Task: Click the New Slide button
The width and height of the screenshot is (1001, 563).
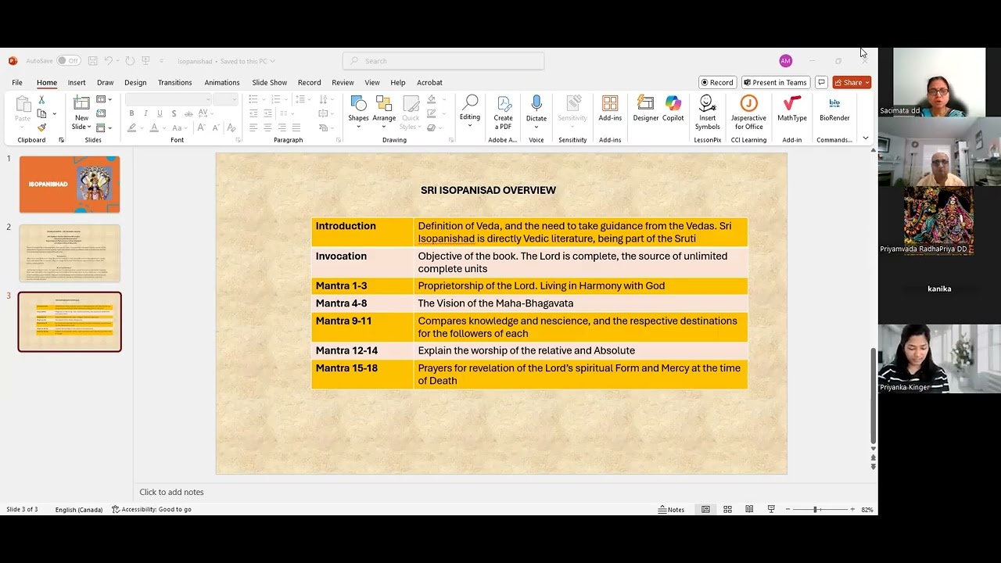Action: pyautogui.click(x=81, y=113)
